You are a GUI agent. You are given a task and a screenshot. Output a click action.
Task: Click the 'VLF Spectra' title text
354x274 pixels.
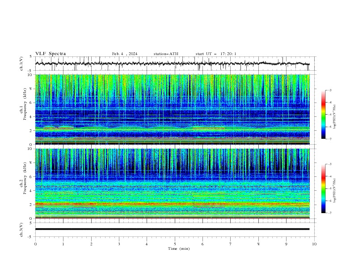tap(51, 54)
